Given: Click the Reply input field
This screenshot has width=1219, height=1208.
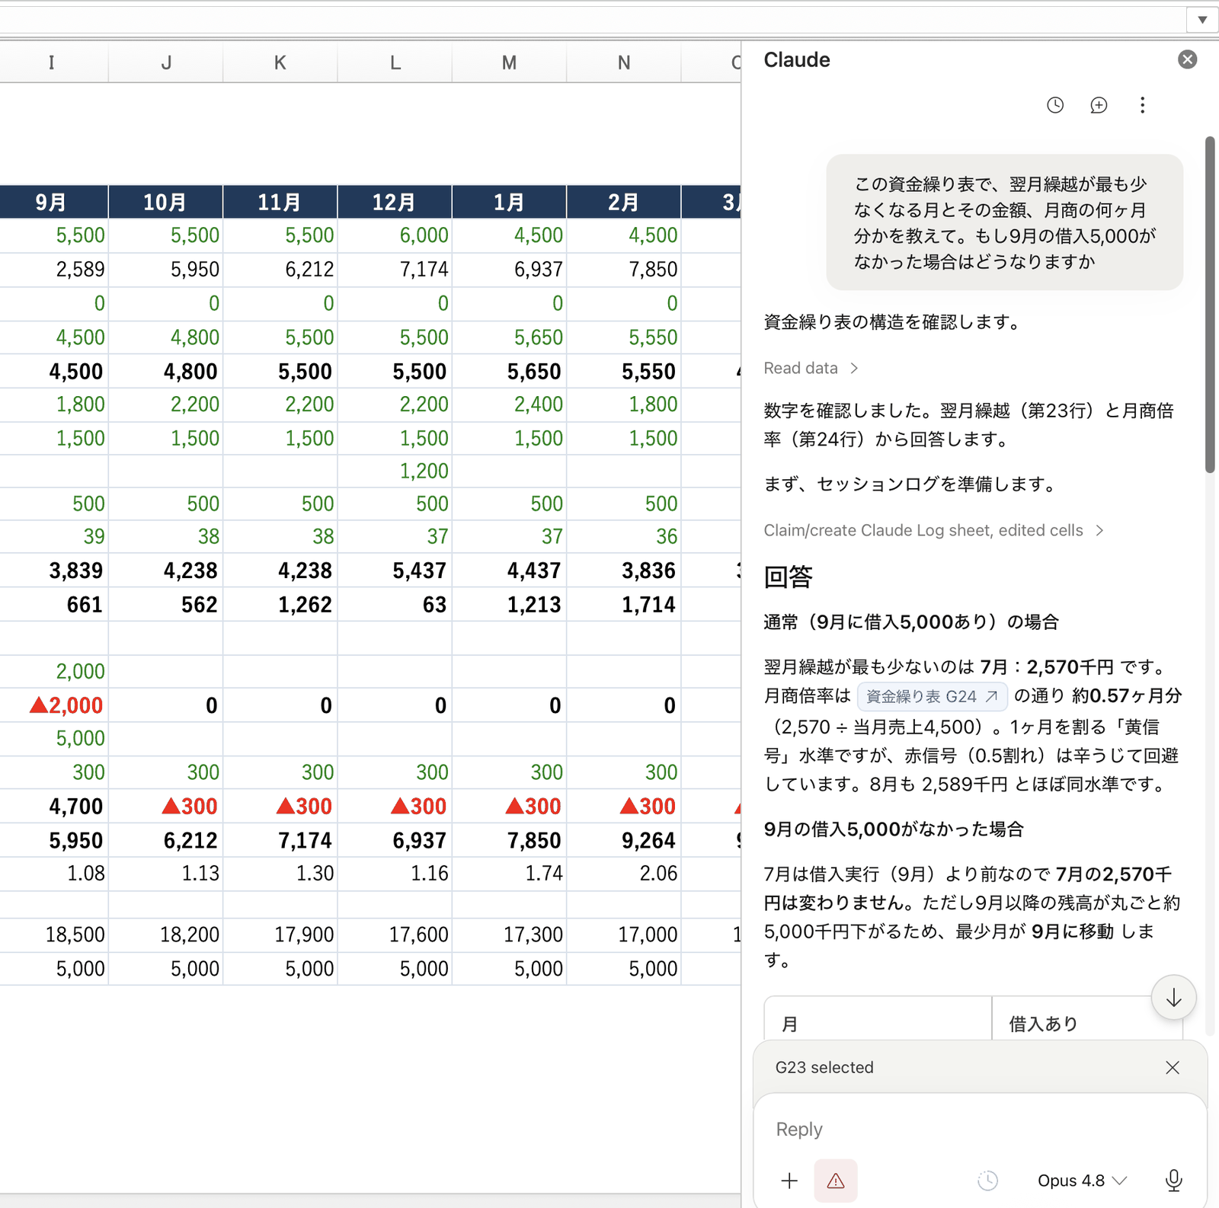Looking at the screenshot, I should coord(980,1129).
